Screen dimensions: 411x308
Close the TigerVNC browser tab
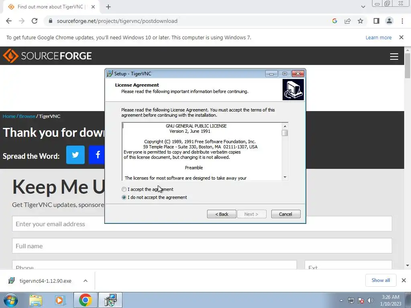pos(93,7)
